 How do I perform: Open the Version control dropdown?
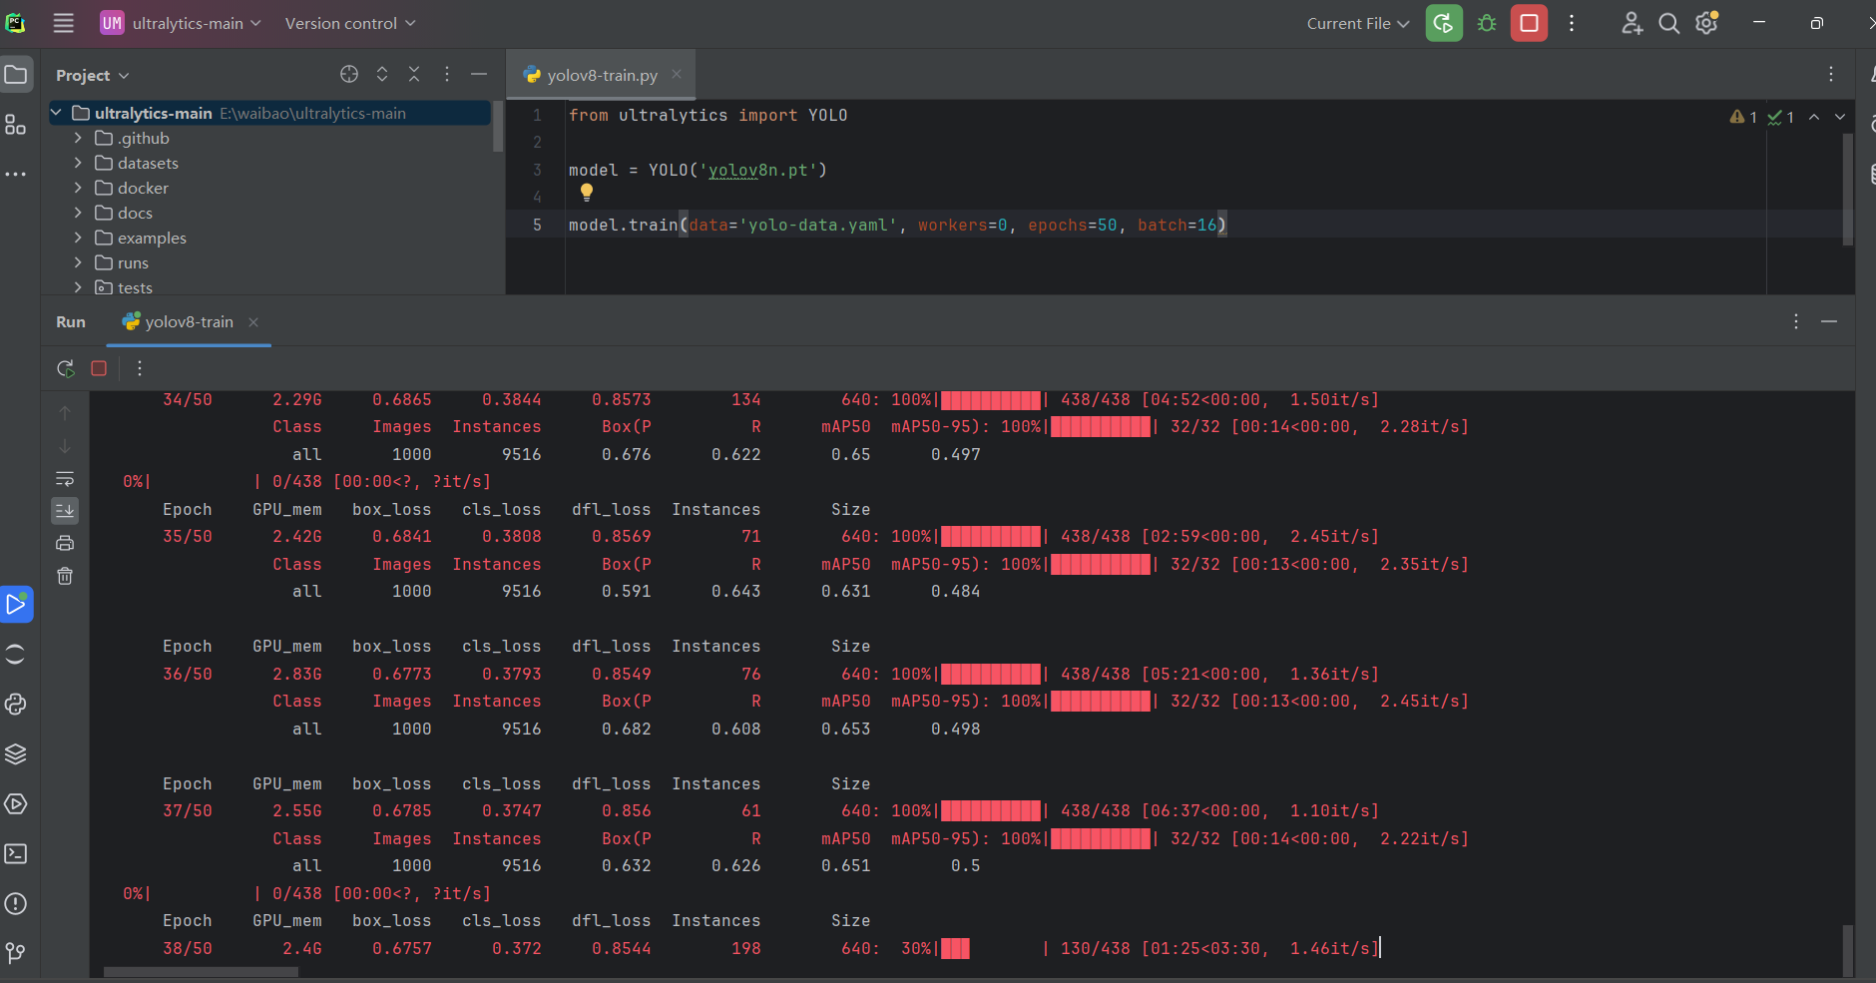350,23
